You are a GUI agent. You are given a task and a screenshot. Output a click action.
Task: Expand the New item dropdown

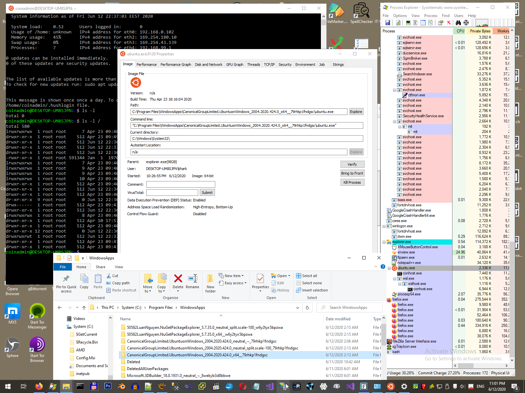click(x=232, y=276)
